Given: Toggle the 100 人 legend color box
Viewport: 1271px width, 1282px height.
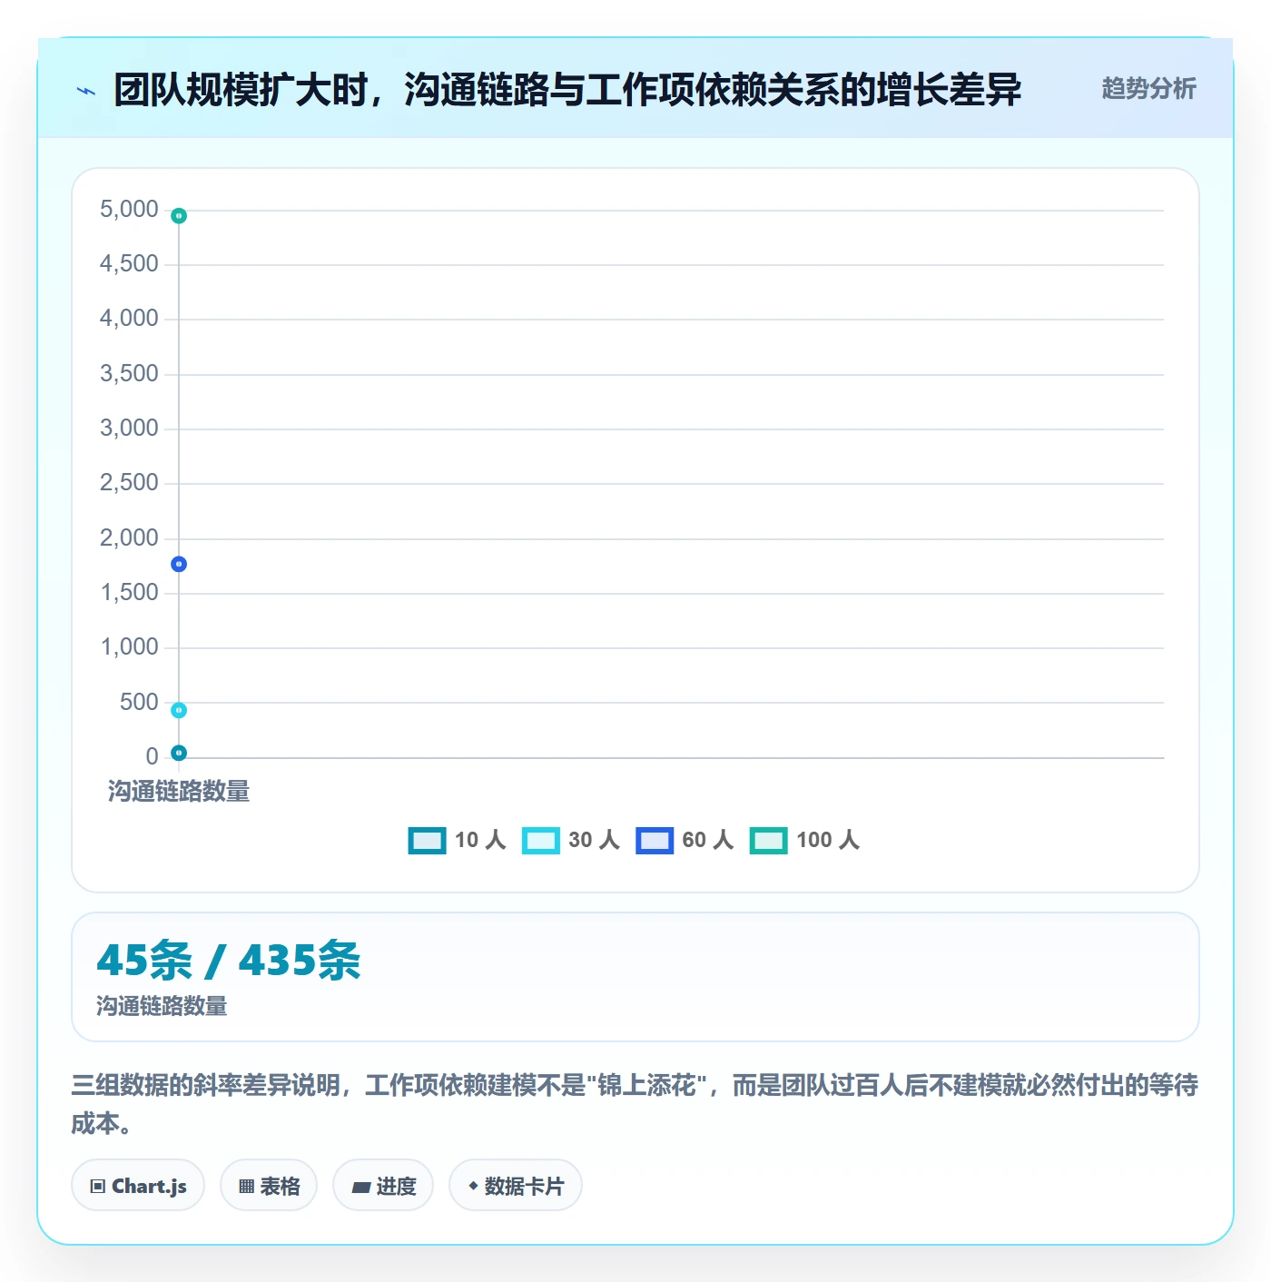Looking at the screenshot, I should 768,841.
